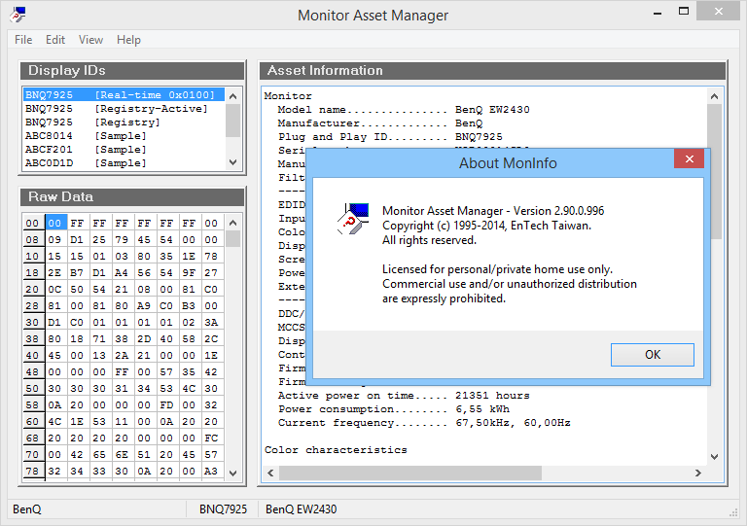Image resolution: width=747 pixels, height=526 pixels.
Task: Open the Edit menu
Action: [x=55, y=40]
